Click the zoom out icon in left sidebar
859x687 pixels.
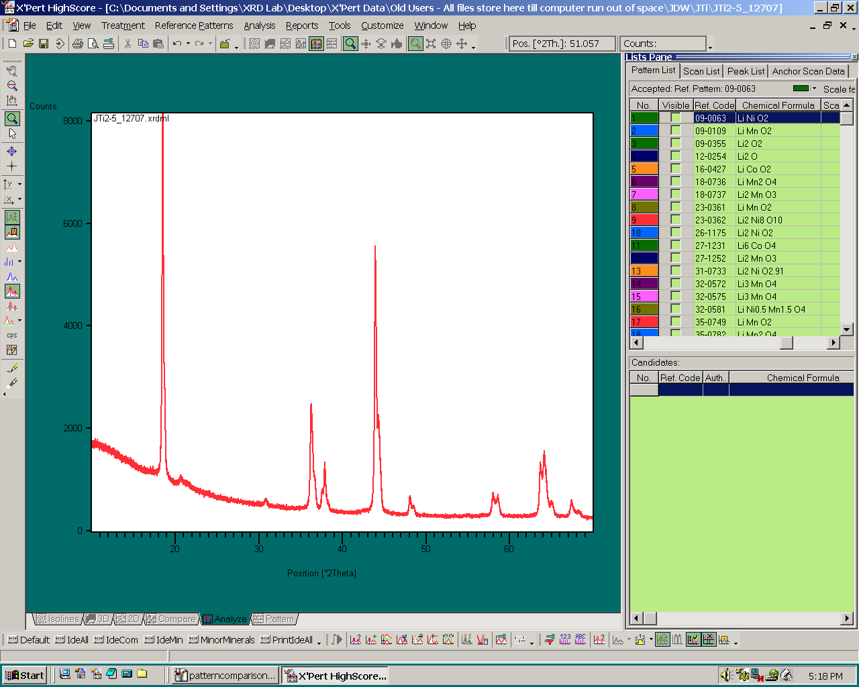[x=12, y=86]
